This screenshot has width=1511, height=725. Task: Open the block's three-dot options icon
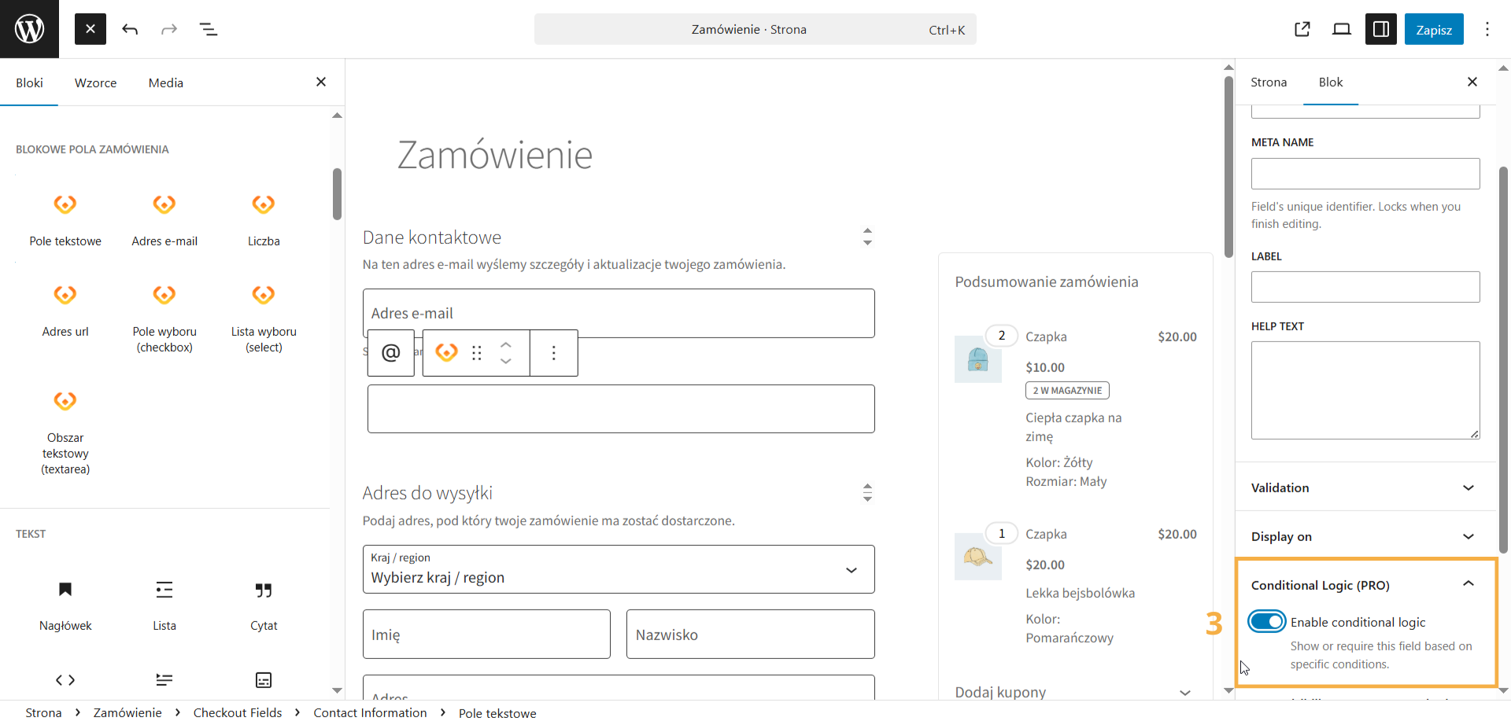coord(554,353)
